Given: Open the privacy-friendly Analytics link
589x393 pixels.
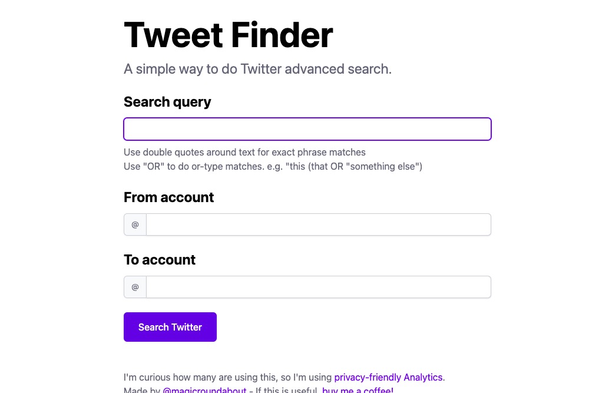Looking at the screenshot, I should tap(389, 377).
